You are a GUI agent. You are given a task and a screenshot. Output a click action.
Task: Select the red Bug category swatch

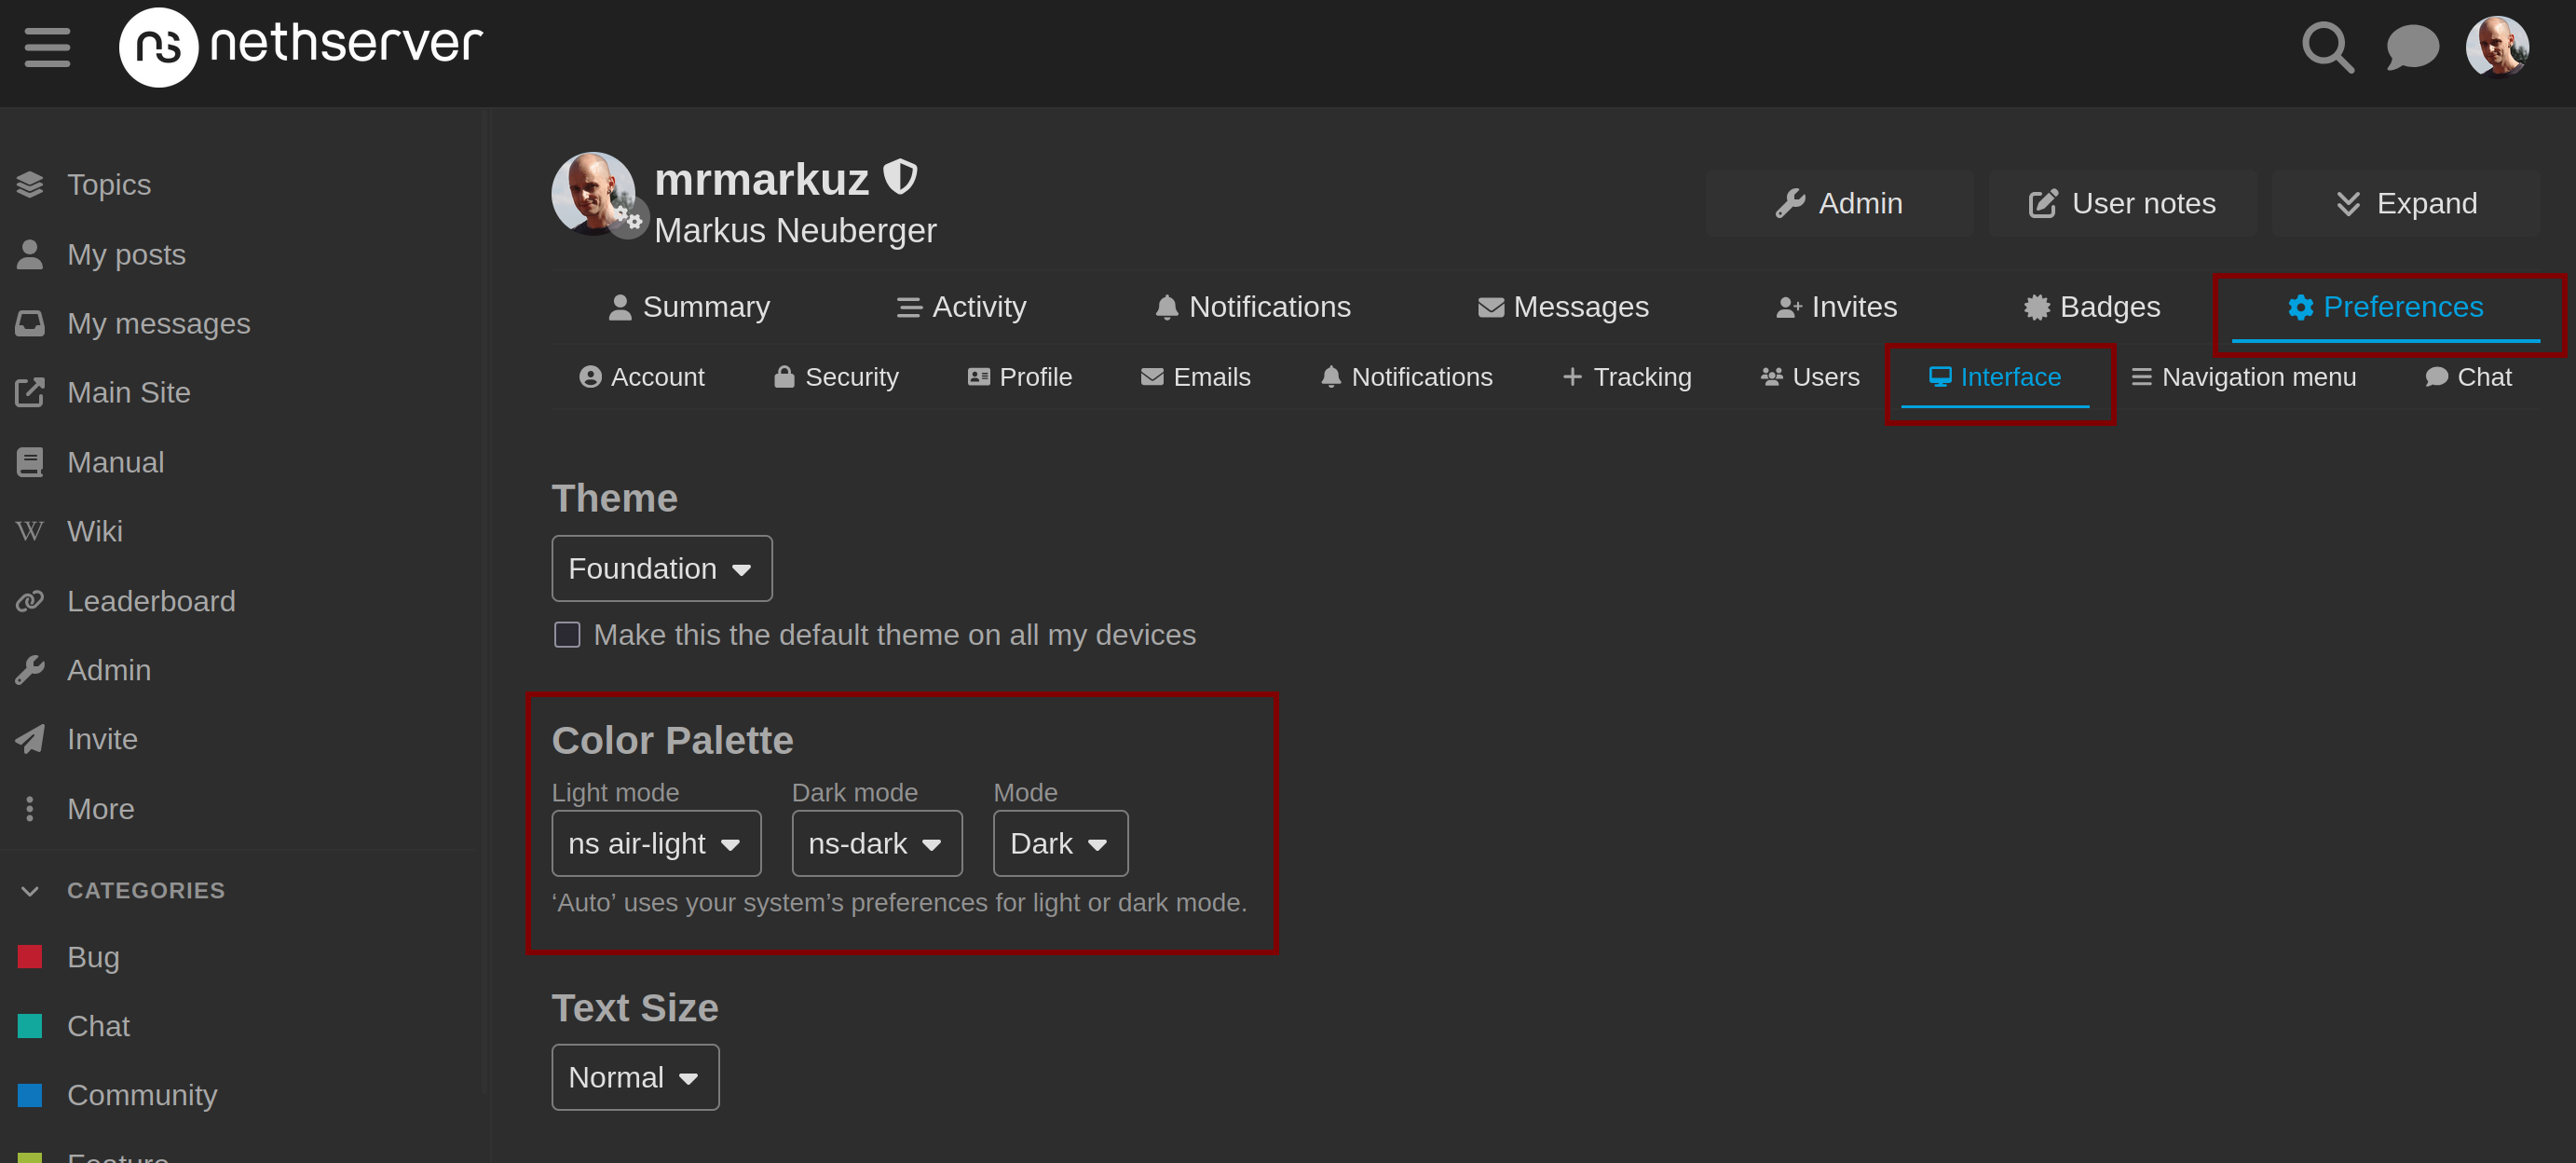tap(30, 957)
